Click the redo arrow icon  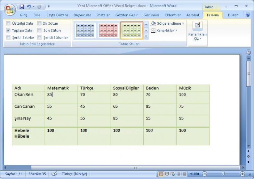click(39, 7)
